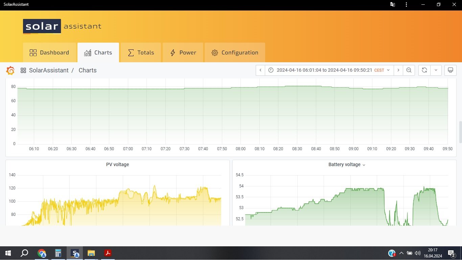
Task: Click the 09:50 time axis label
Action: point(447,149)
